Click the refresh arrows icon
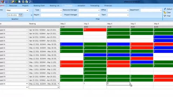Image resolution: width=173 pixels, height=97 pixels. [30, 2]
